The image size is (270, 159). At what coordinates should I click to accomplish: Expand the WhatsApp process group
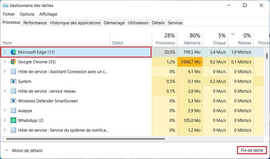[x=5, y=120]
